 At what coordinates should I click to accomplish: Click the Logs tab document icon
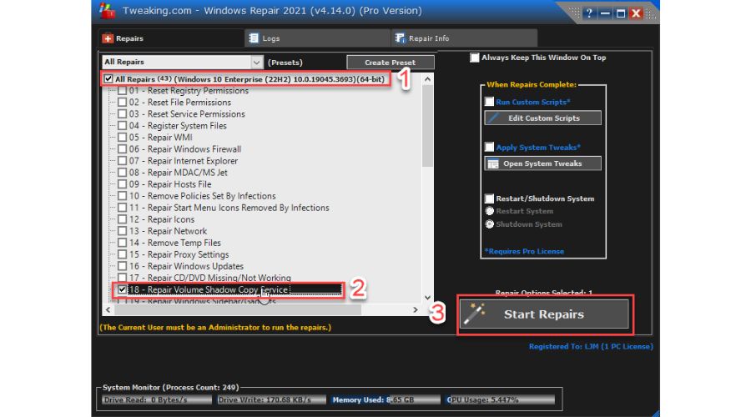tap(254, 38)
